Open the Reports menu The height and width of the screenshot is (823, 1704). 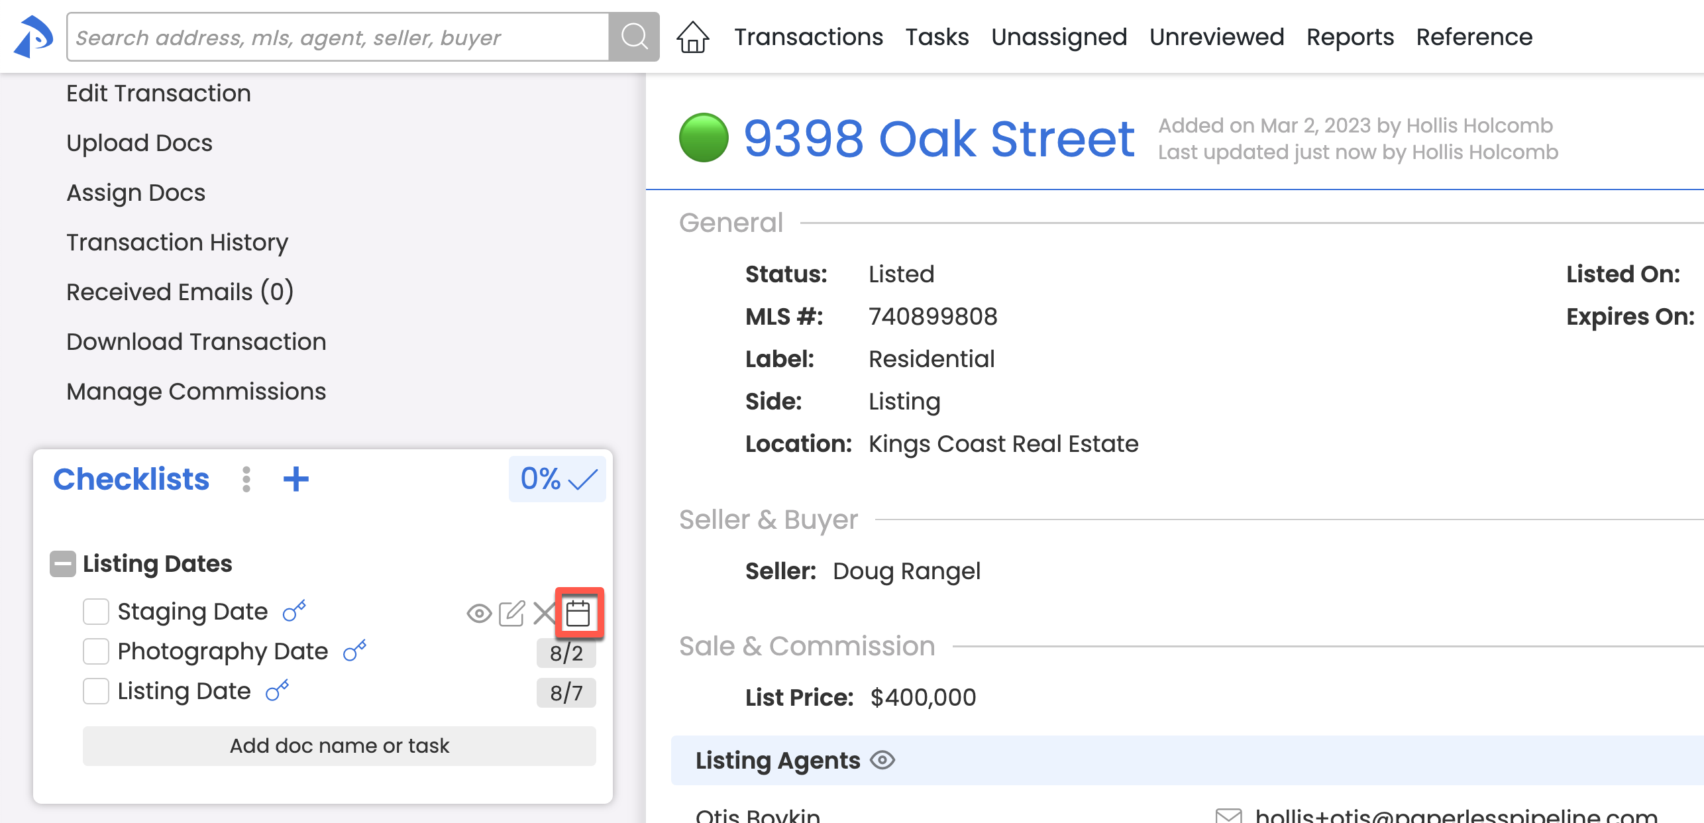(1350, 37)
